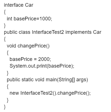The image size is (111, 112).
Task: Click the value 1000 in the declaration
Action: point(45,19)
